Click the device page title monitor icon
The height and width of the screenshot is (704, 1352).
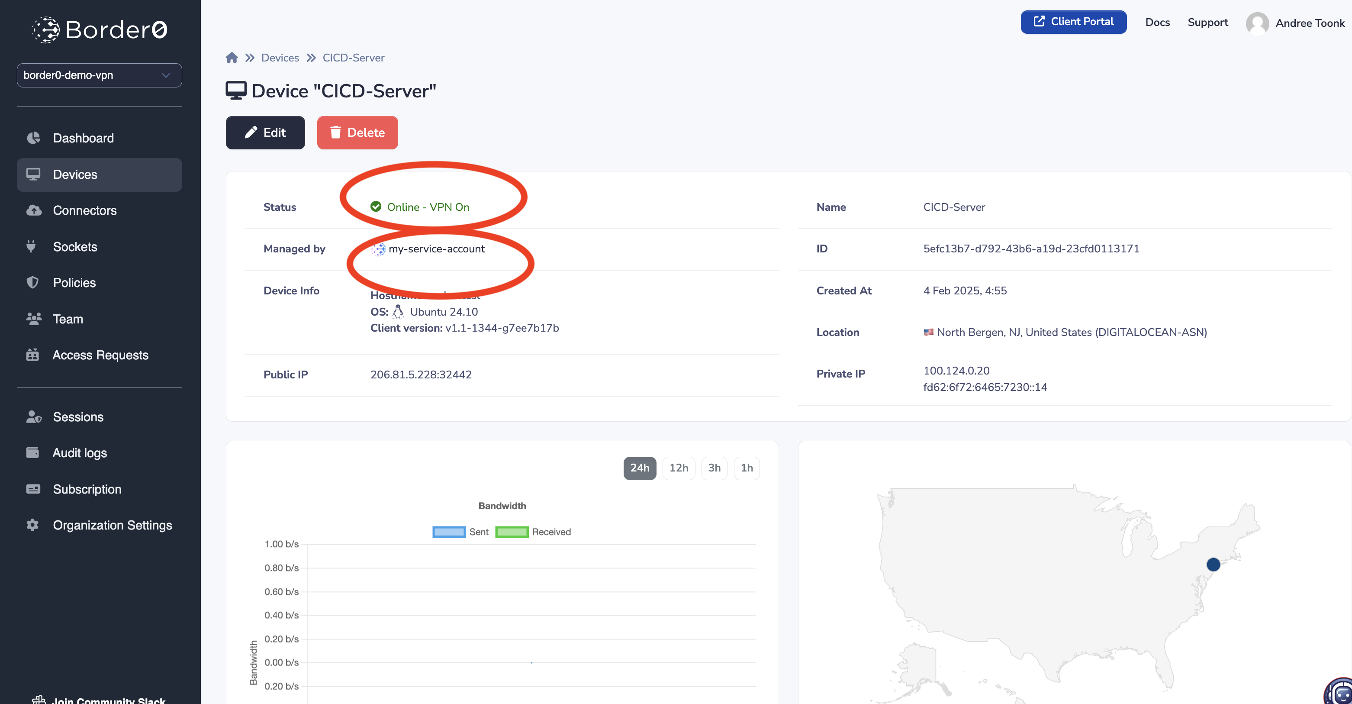point(236,90)
